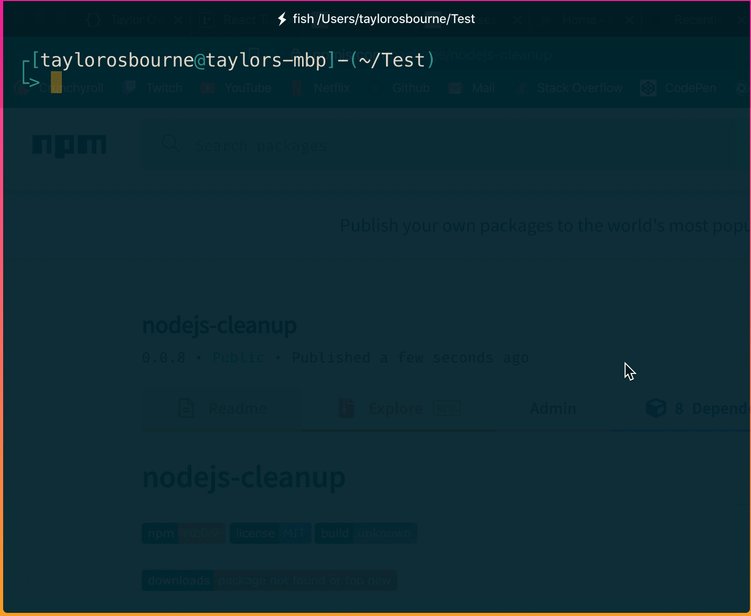Open the Explore BETA tab
Viewport: 751px width, 616px height.
click(400, 409)
